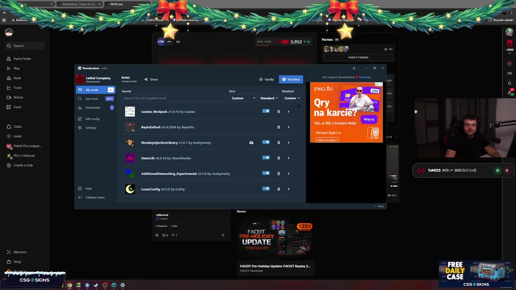Open Chrome from the taskbar
The image size is (516, 290).
click(69, 285)
